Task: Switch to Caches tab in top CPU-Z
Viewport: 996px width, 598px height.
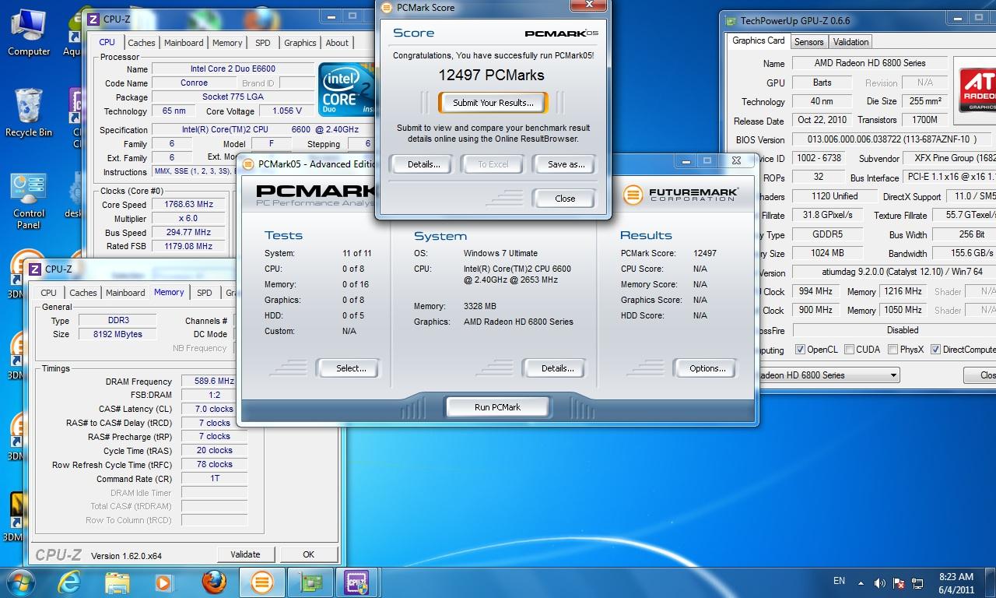Action: pyautogui.click(x=142, y=43)
